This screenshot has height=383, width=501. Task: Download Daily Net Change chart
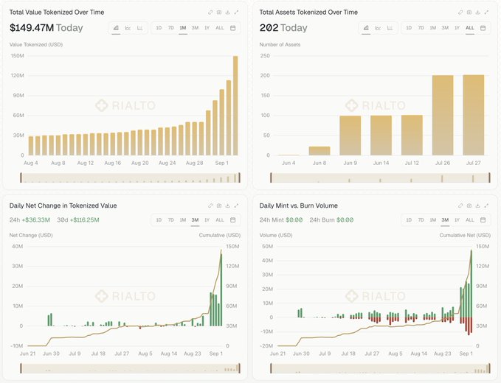pos(227,205)
